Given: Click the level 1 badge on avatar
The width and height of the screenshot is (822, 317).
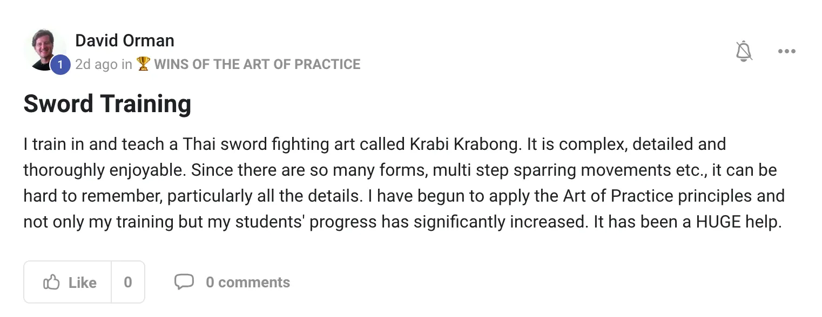Looking at the screenshot, I should click(60, 65).
